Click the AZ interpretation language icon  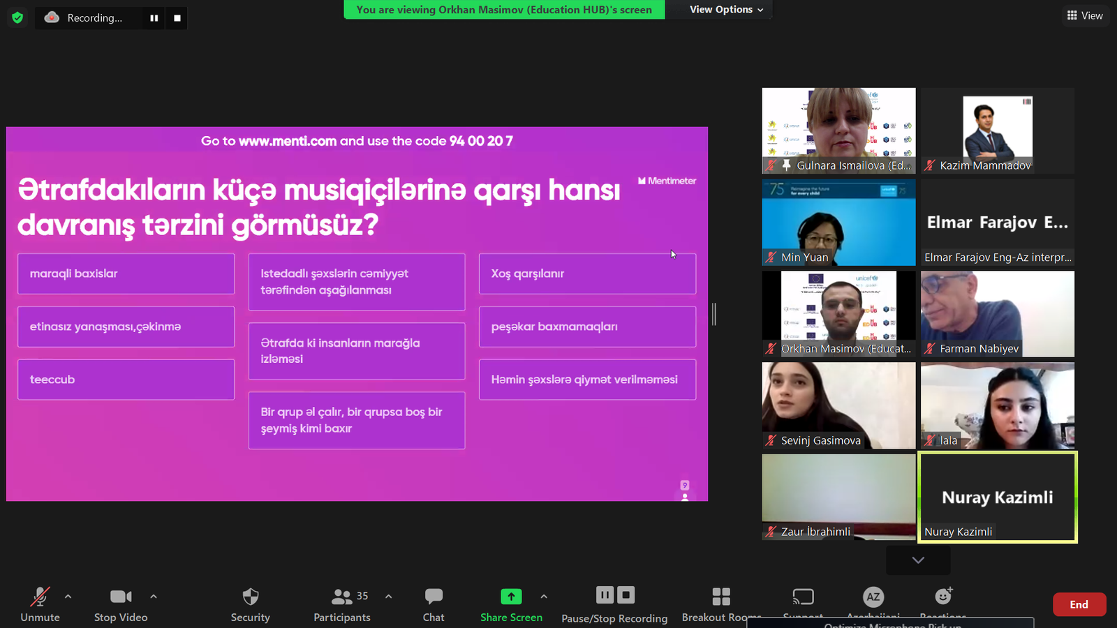coord(873,597)
